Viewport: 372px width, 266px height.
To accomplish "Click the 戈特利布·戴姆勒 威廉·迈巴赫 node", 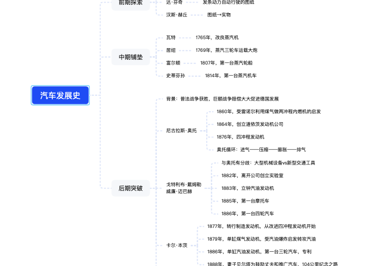I will click(184, 188).
